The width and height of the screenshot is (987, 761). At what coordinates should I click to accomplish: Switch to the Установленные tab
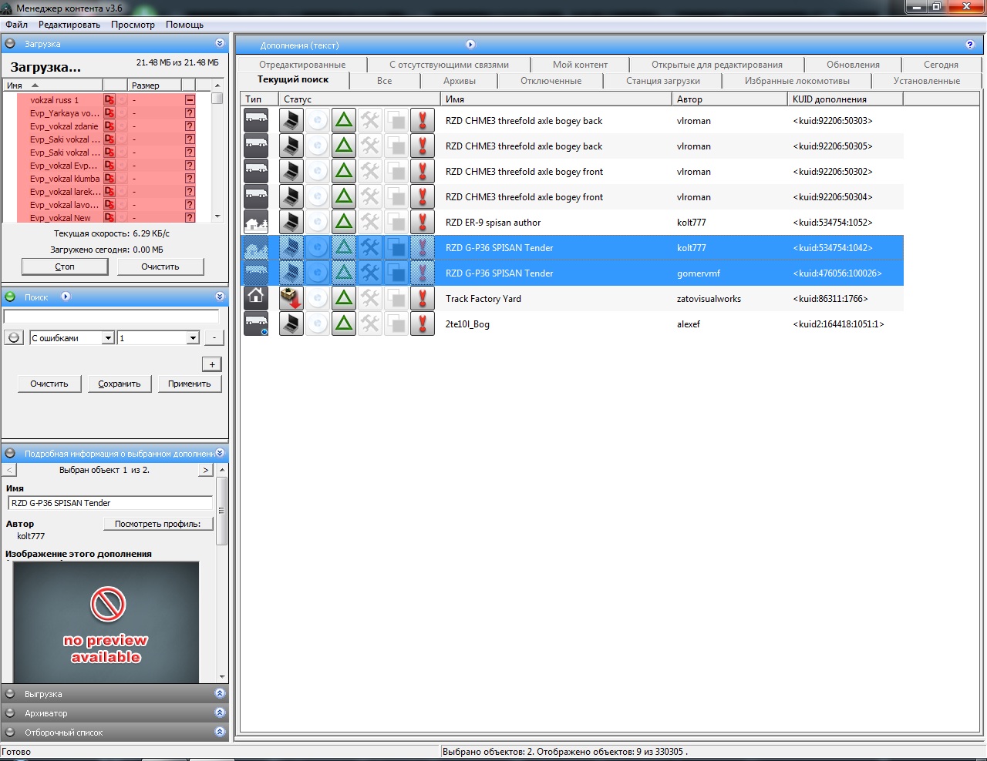pos(926,81)
